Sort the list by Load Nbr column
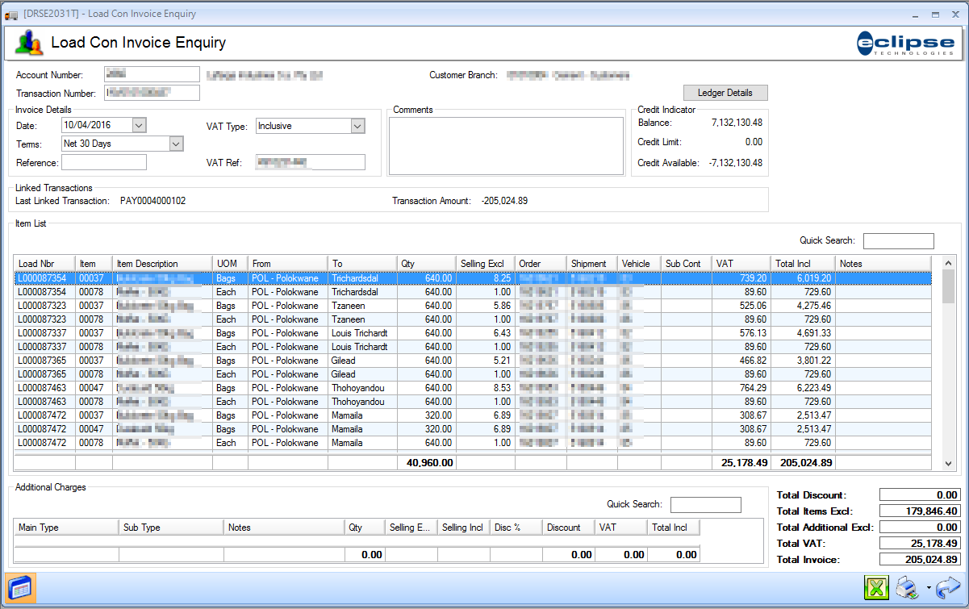The image size is (969, 609). pos(45,264)
